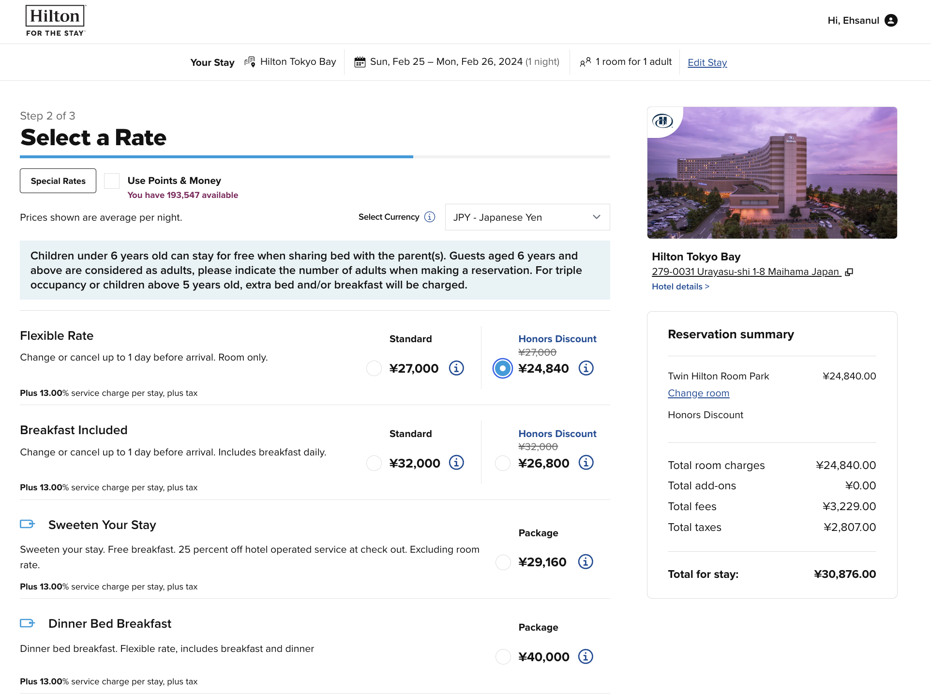Open the JPY - Japanese Yen currency dropdown

(x=527, y=217)
